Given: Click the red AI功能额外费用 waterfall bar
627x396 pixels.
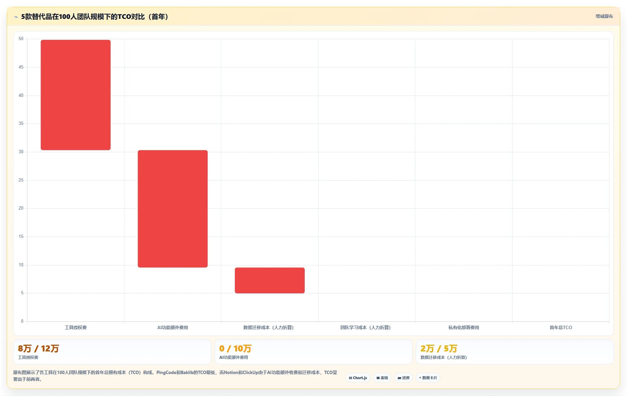Looking at the screenshot, I should point(173,209).
